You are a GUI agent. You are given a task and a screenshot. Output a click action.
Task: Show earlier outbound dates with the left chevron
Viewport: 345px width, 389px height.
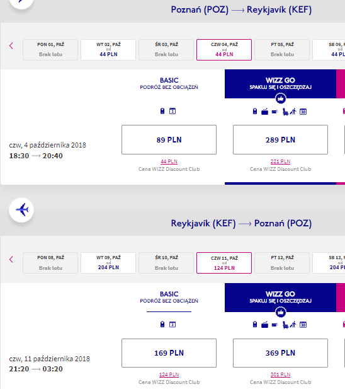pyautogui.click(x=11, y=45)
